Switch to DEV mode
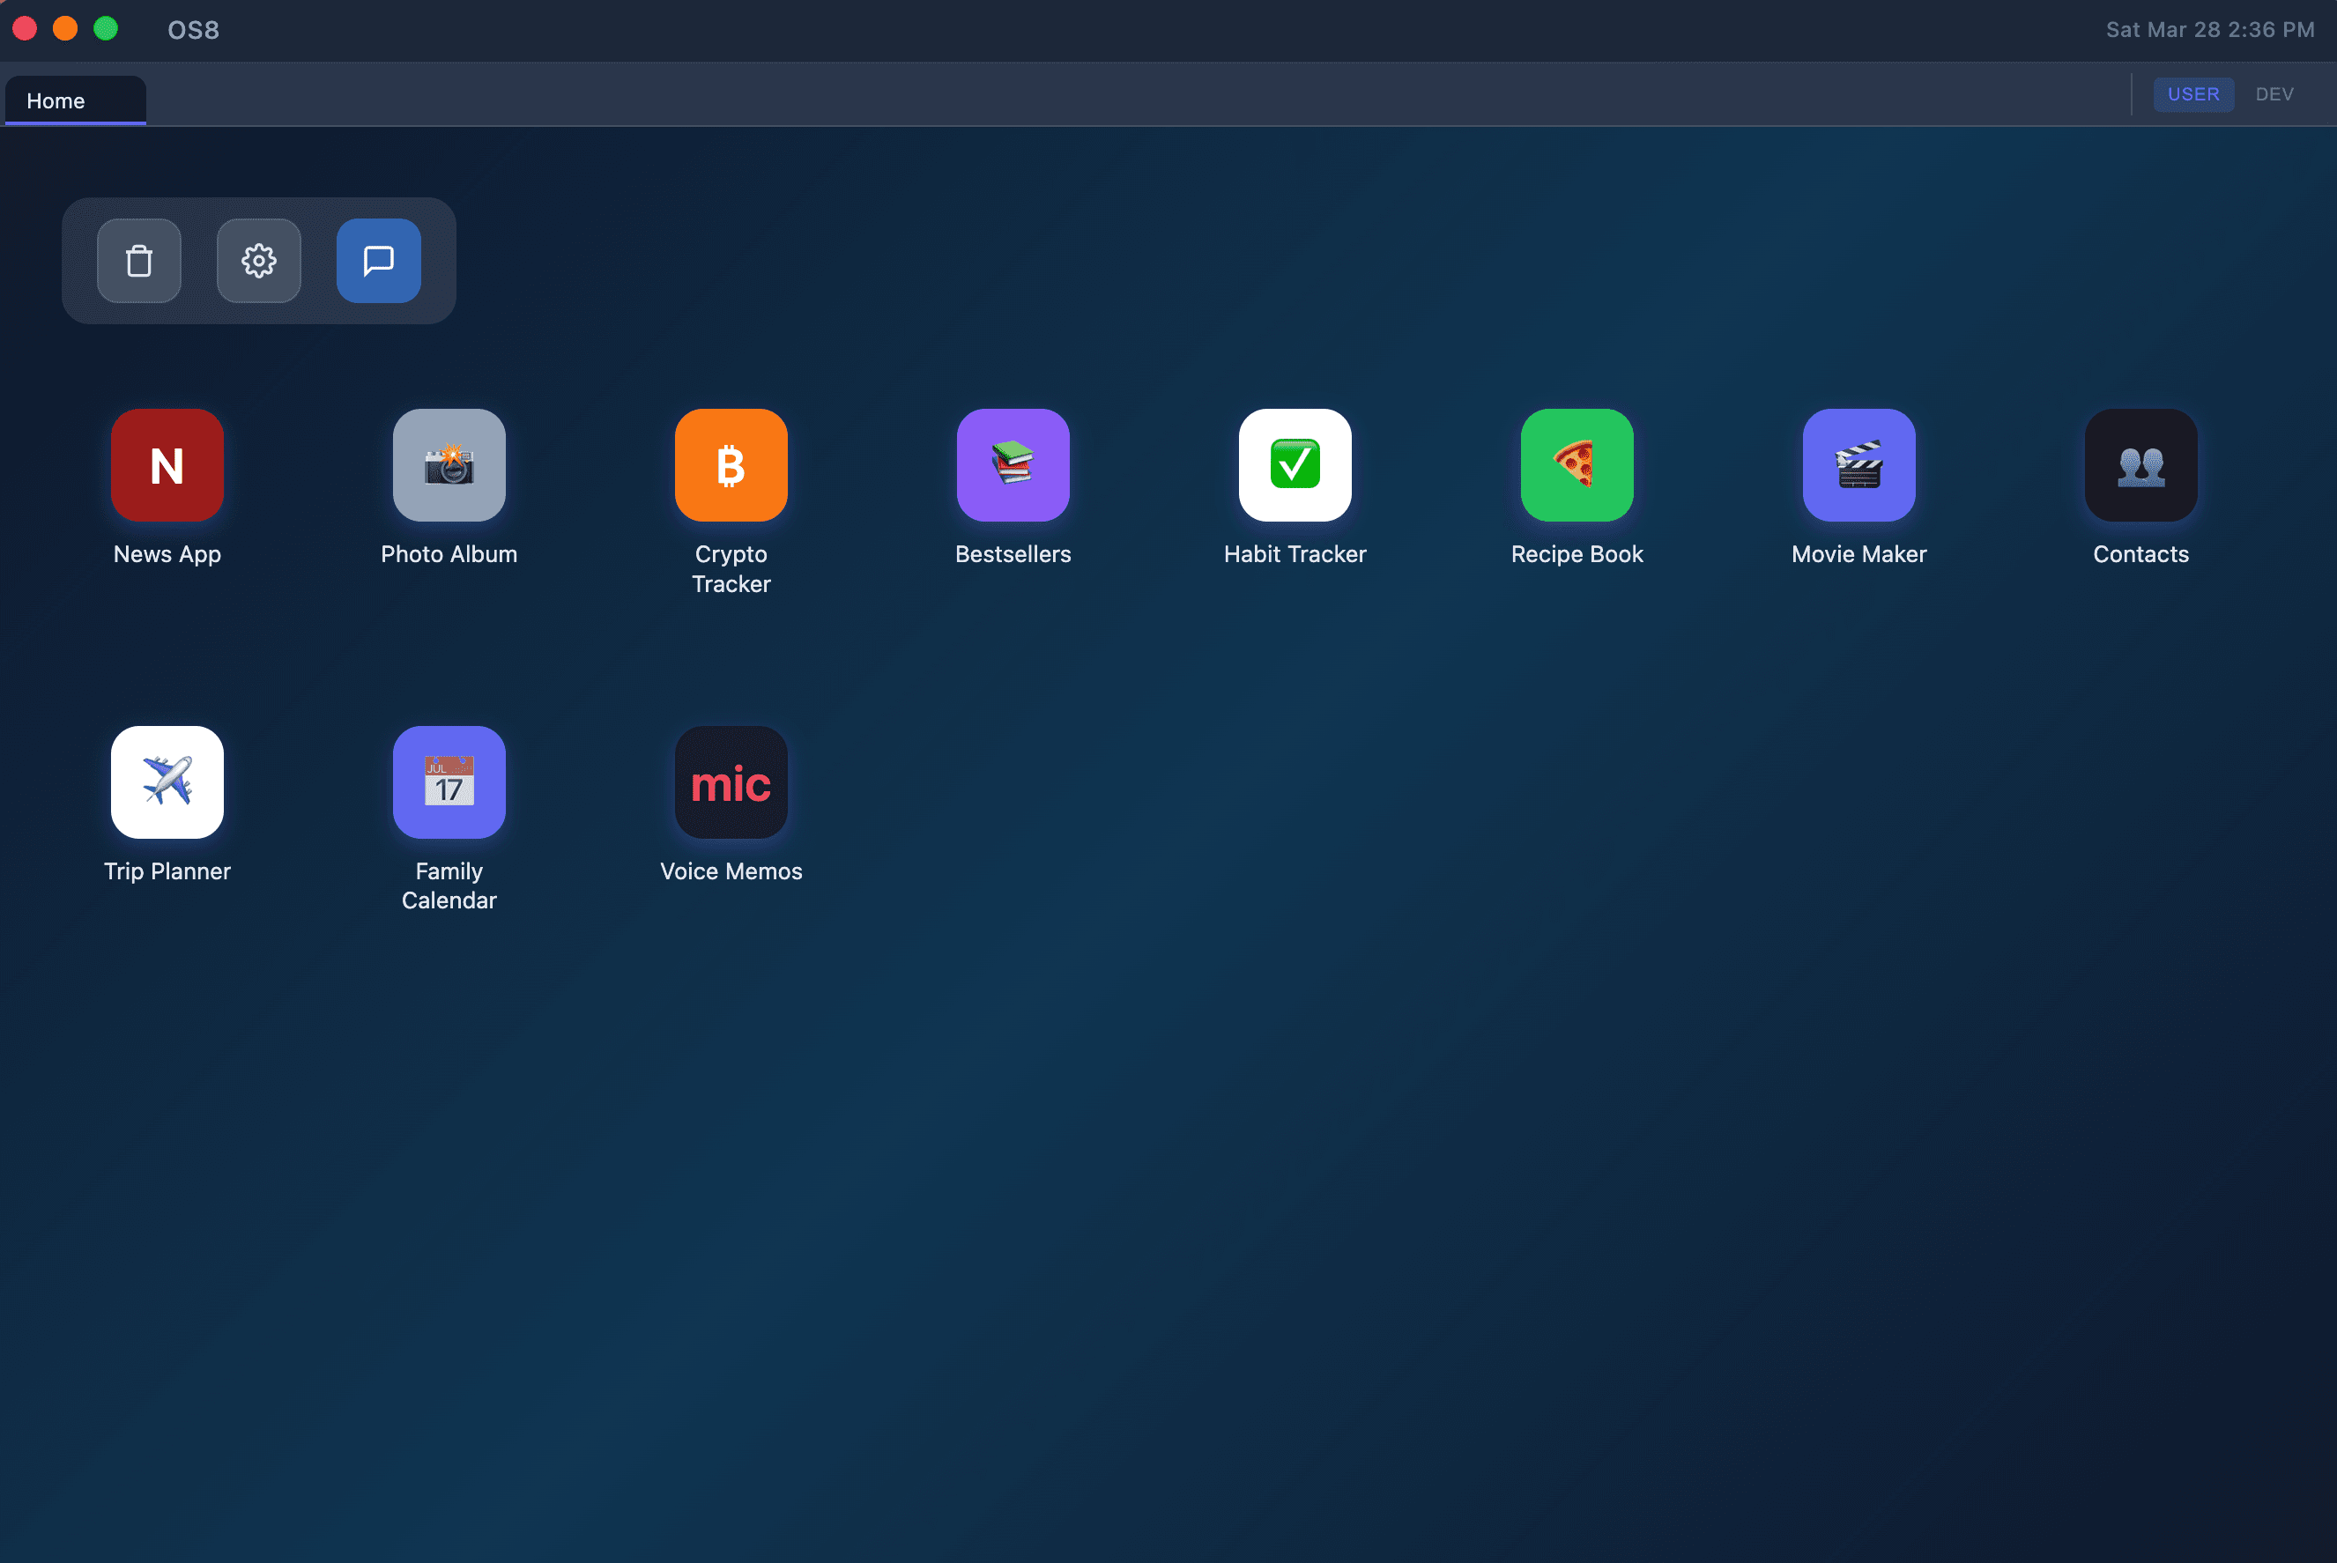 [x=2275, y=93]
